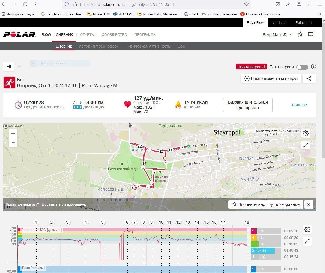This screenshot has width=325, height=273.
Task: Click heart rate zone 5 pink swatch
Action: tap(253, 231)
